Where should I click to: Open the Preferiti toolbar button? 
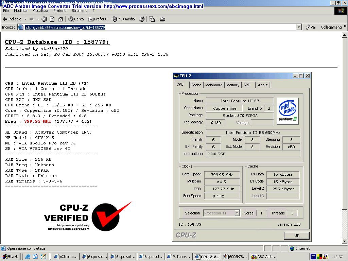tap(98, 19)
